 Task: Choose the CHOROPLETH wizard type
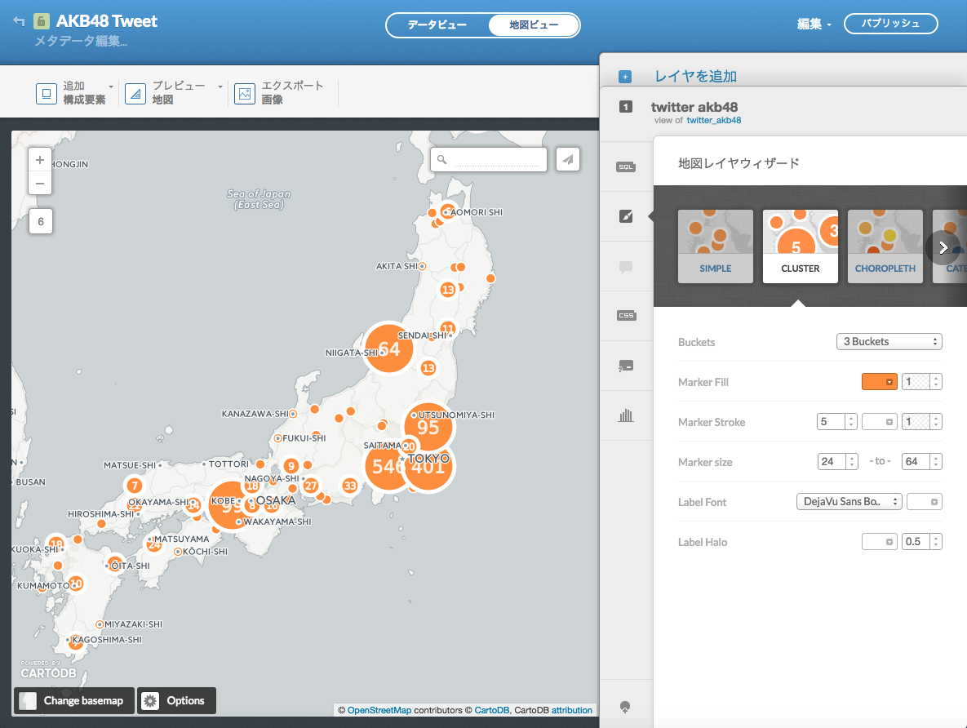tap(885, 246)
